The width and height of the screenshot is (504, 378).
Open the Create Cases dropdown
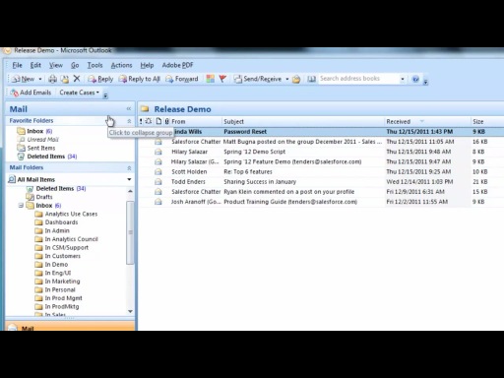(79, 93)
